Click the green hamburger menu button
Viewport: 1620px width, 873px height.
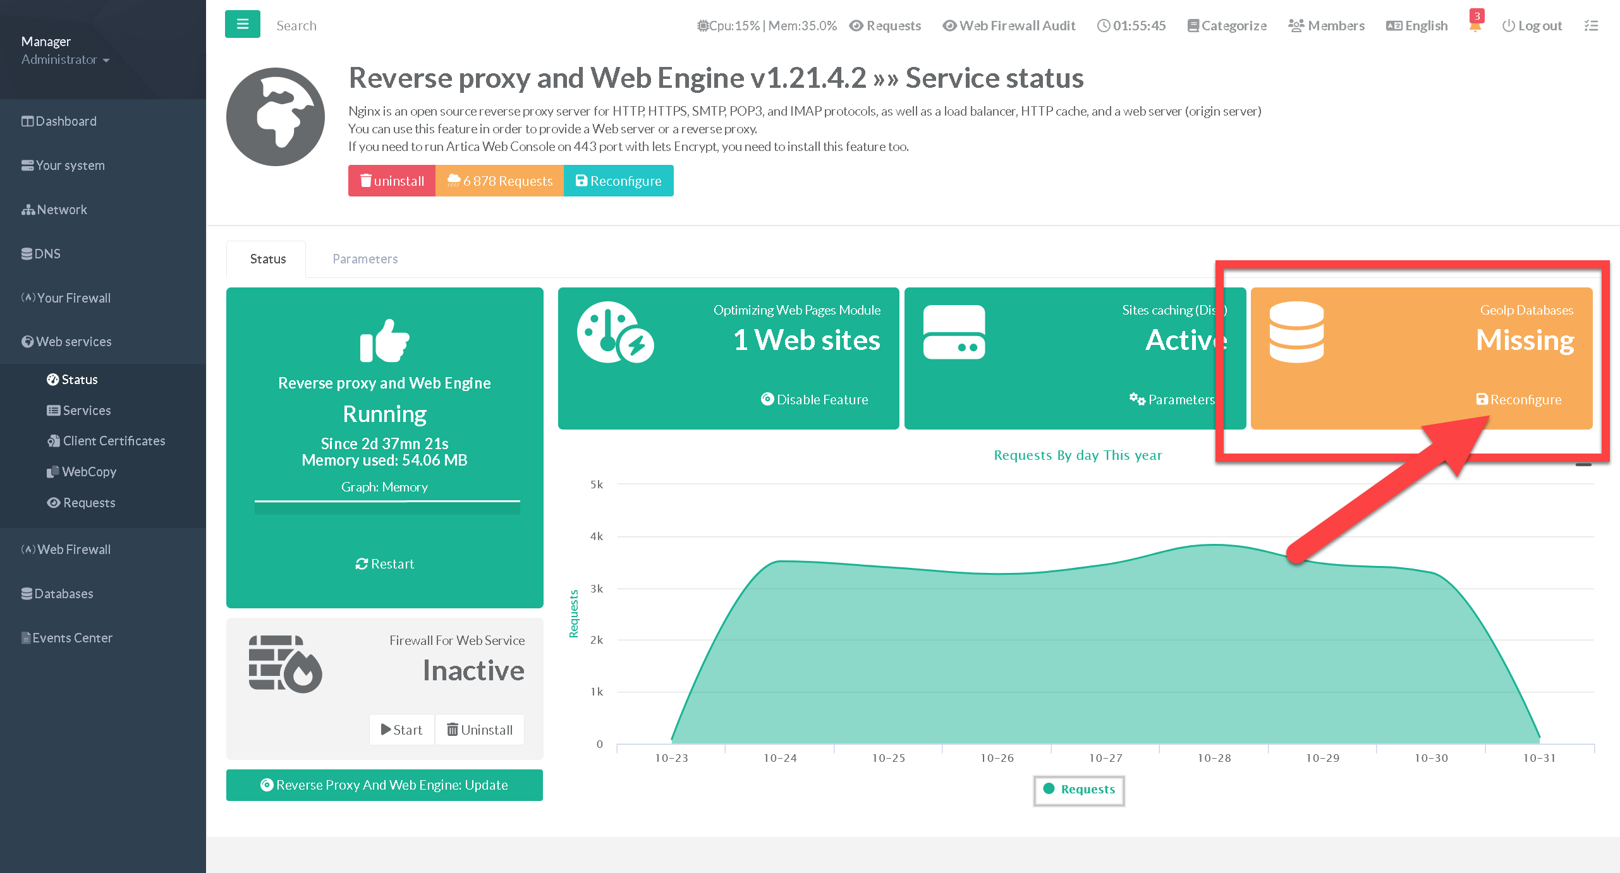242,25
